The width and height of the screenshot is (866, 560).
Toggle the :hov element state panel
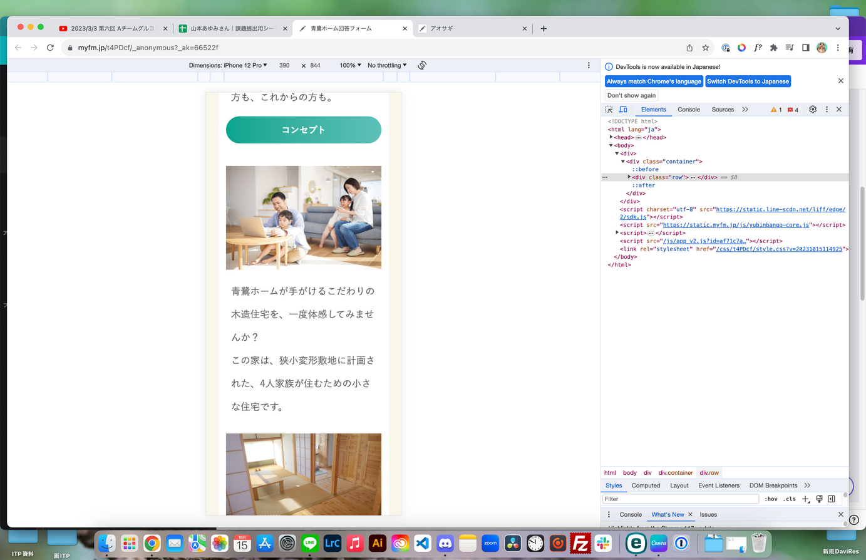771,499
